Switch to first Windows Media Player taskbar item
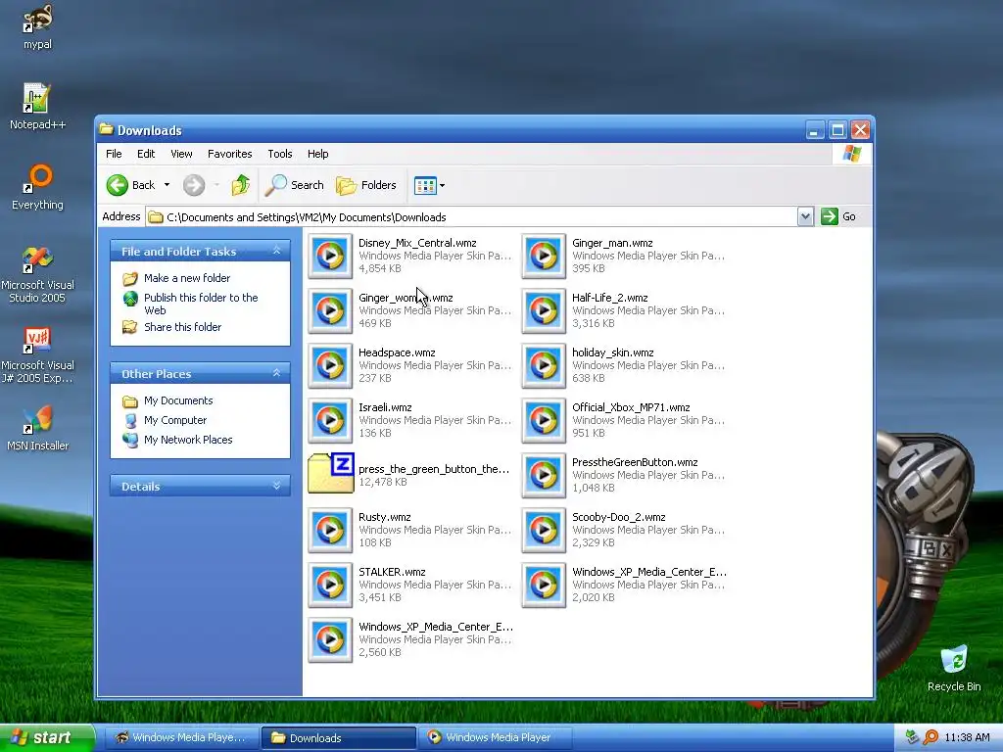 [x=180, y=738]
